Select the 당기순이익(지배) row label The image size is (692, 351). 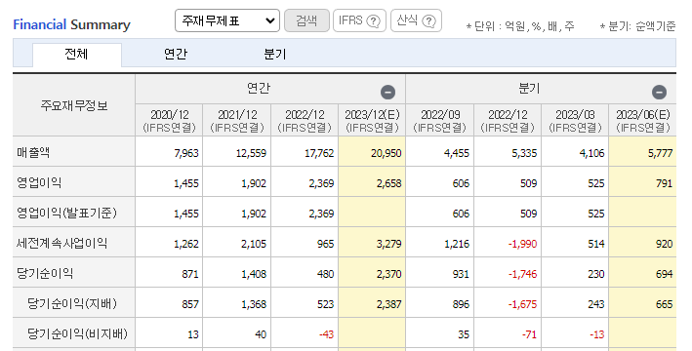point(72,304)
